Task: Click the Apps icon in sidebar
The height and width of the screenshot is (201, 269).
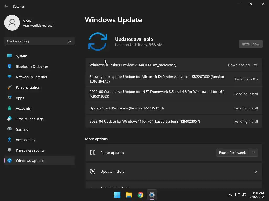Action: coord(9,98)
